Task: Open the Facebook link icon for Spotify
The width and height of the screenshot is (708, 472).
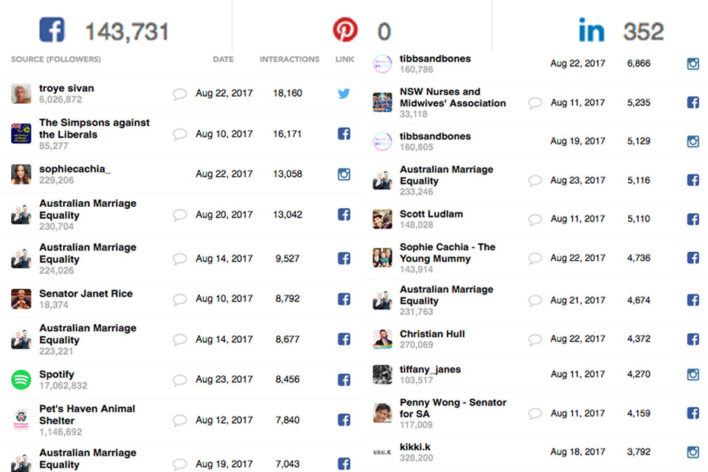Action: (x=344, y=379)
